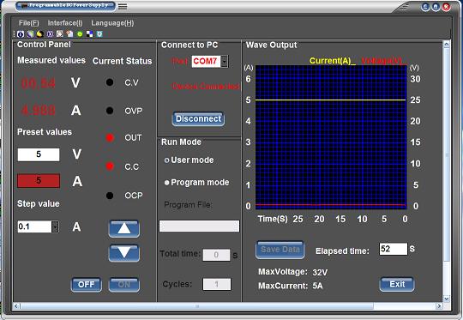This screenshot has height=320, width=463.
Task: Click the white page with orange corner icon
Action: (69, 34)
